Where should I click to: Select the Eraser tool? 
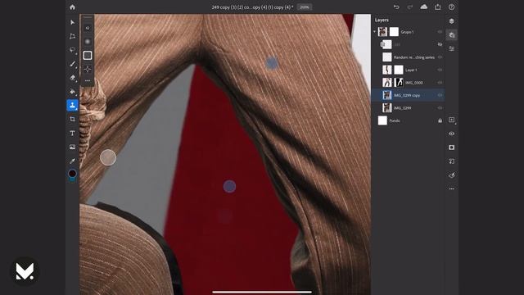click(x=73, y=78)
